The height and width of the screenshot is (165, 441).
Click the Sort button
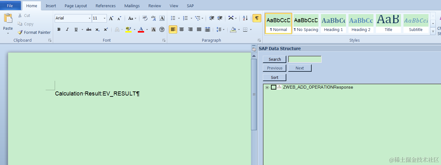coord(275,77)
